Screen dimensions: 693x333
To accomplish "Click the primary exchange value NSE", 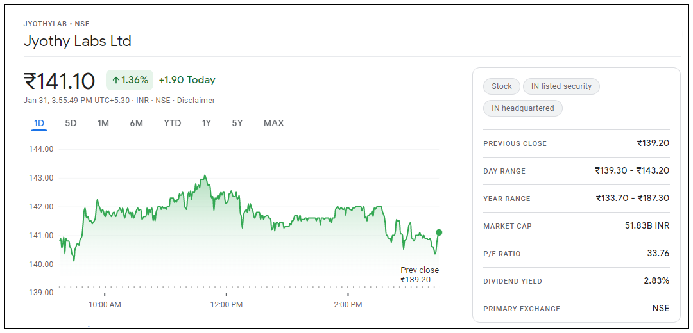I will click(661, 308).
